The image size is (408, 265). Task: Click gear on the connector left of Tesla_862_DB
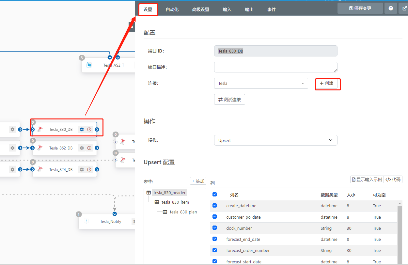pos(12,148)
